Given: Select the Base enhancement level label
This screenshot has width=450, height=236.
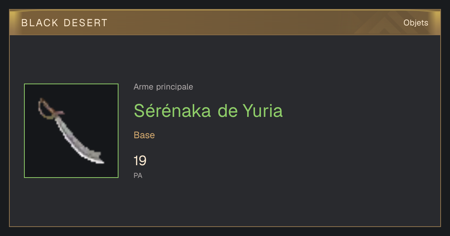Looking at the screenshot, I should [x=144, y=135].
